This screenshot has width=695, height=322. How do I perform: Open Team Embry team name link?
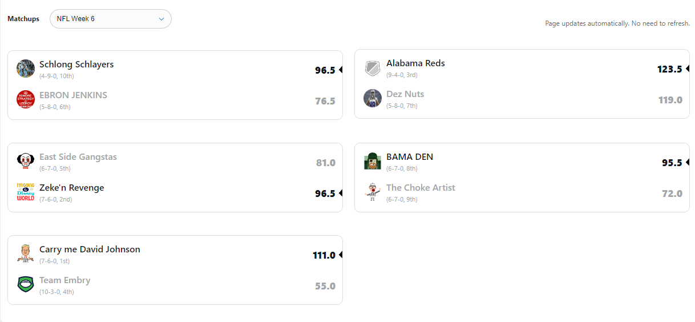point(64,280)
